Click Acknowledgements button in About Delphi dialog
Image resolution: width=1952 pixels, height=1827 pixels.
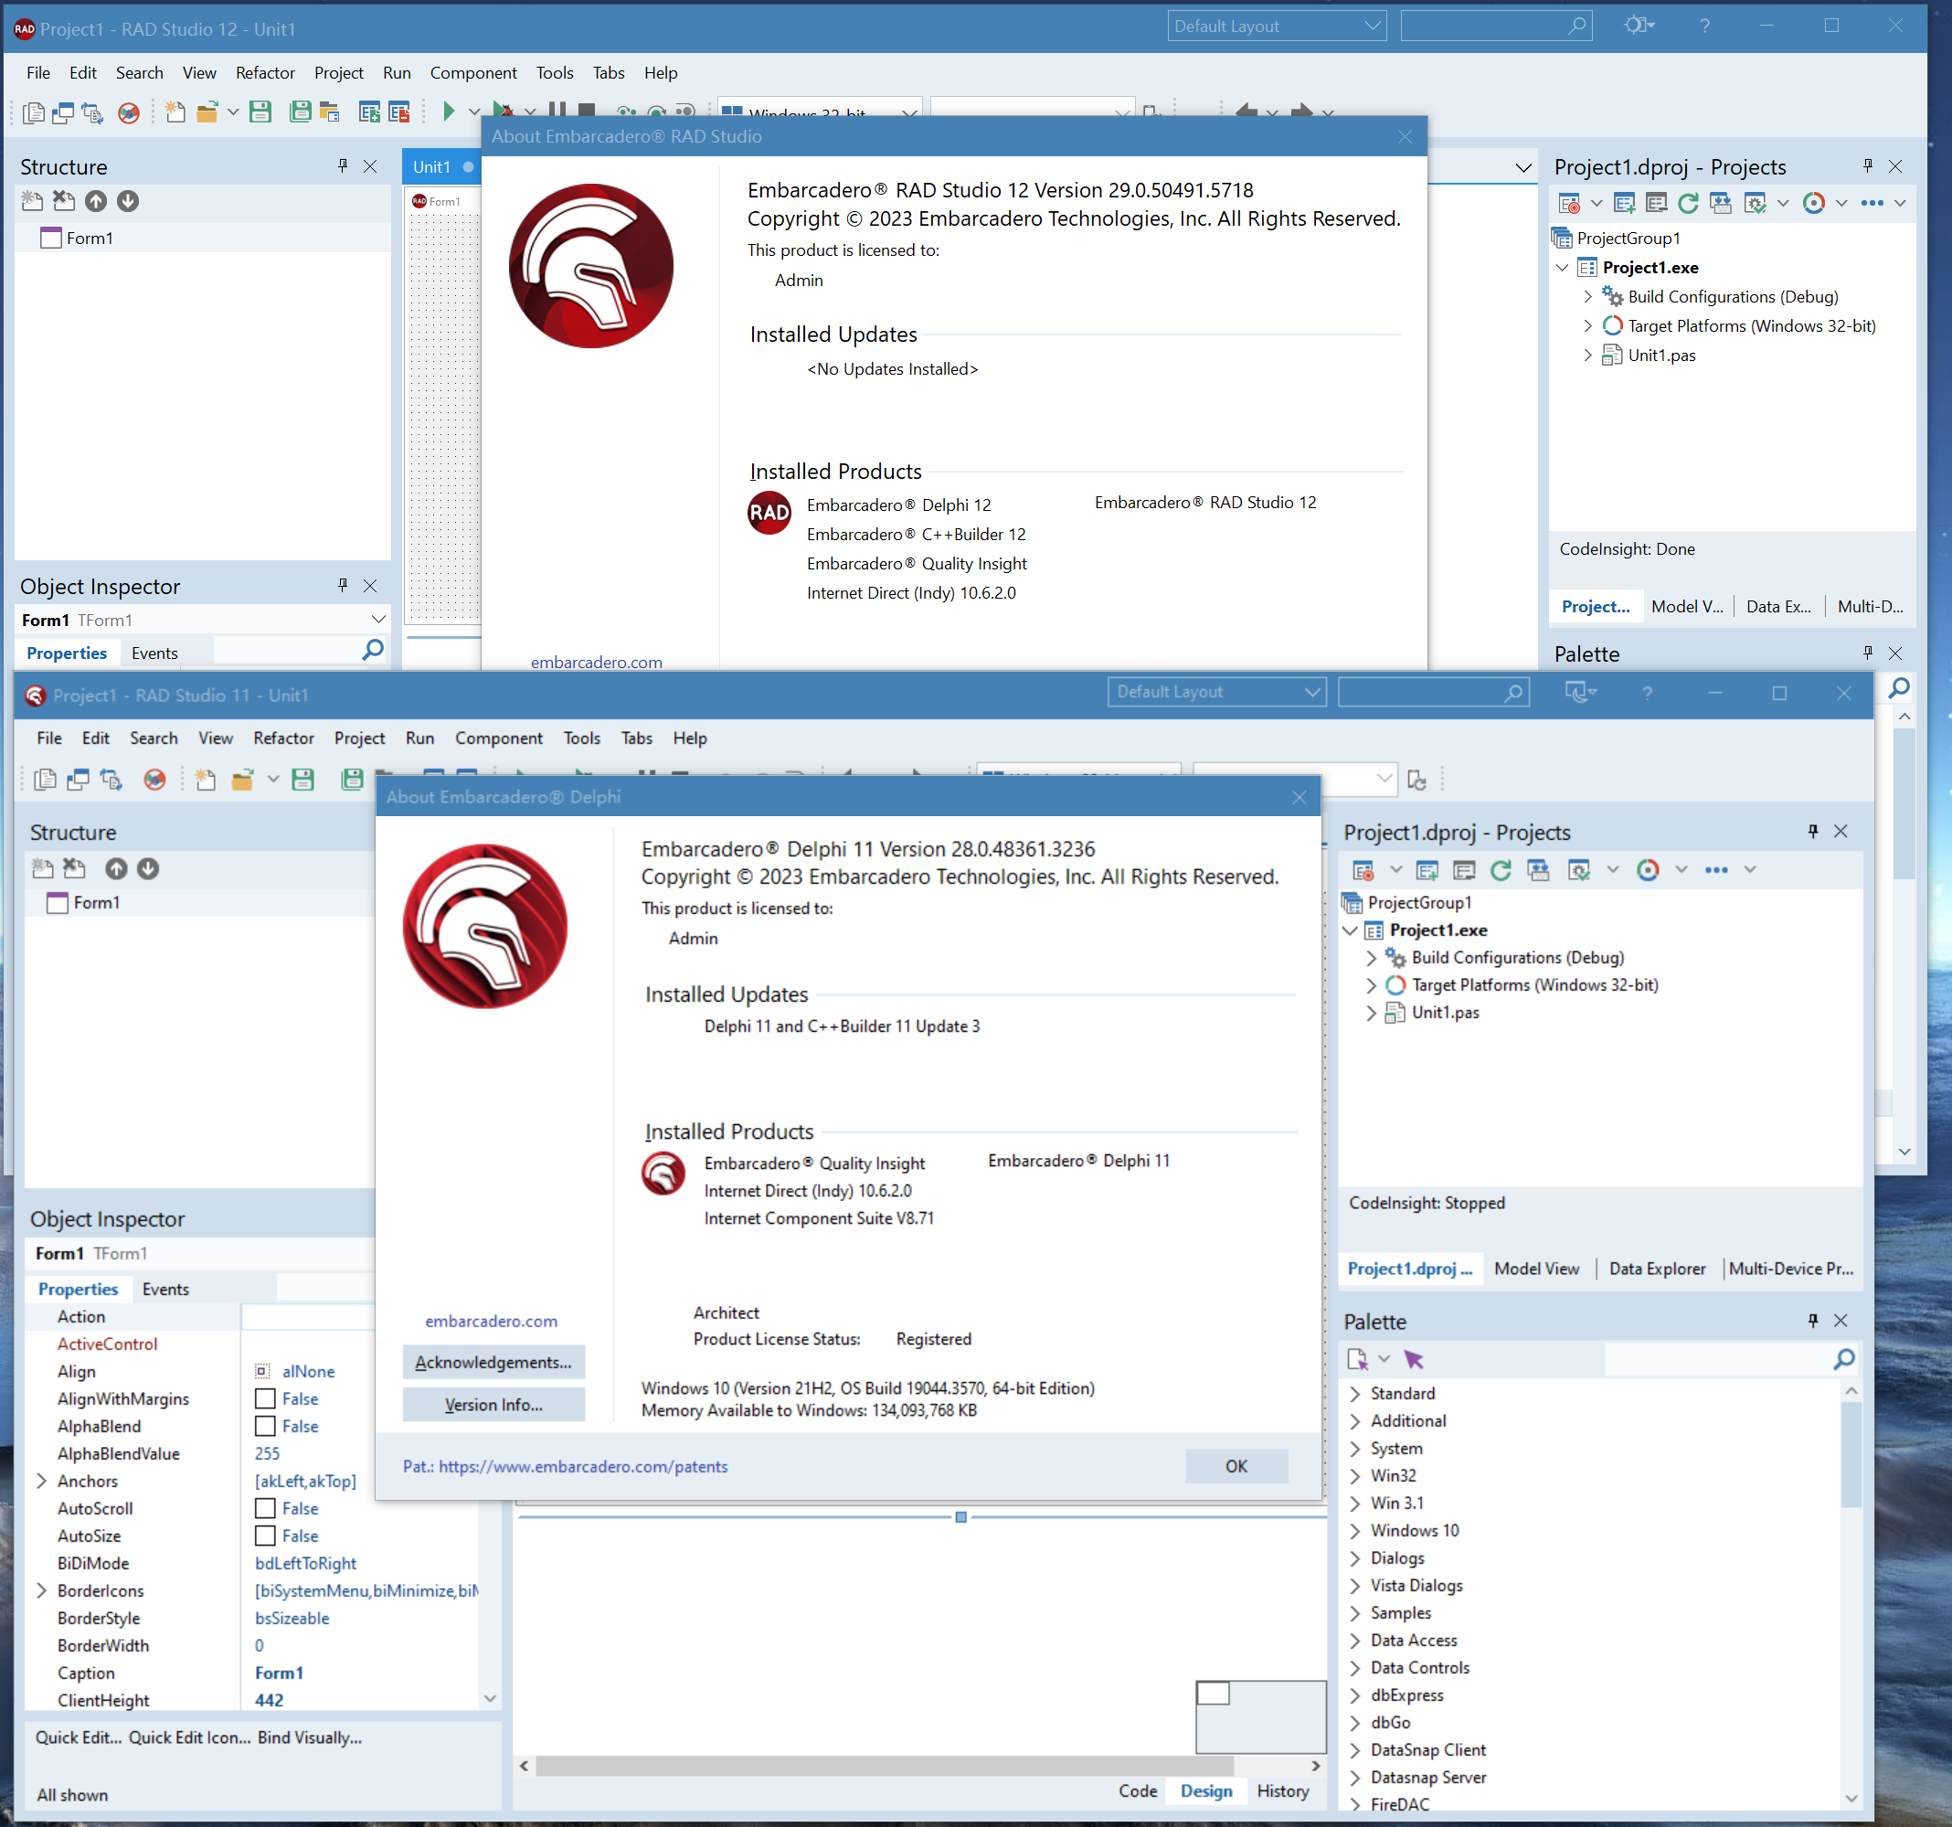(x=493, y=1363)
